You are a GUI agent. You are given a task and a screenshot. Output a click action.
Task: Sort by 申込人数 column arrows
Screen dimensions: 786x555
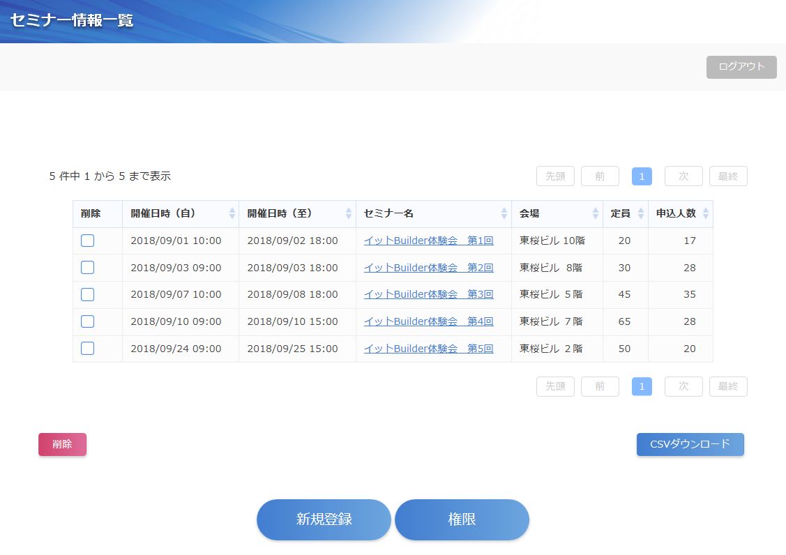pos(705,213)
